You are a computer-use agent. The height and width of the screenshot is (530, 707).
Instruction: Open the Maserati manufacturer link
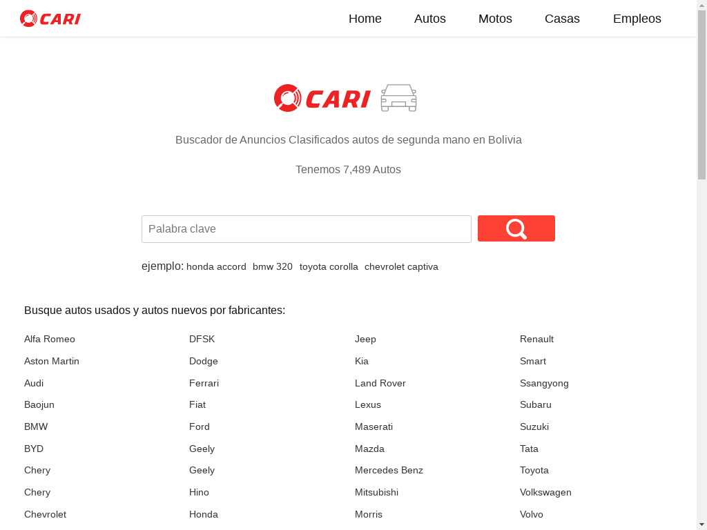pyautogui.click(x=374, y=426)
